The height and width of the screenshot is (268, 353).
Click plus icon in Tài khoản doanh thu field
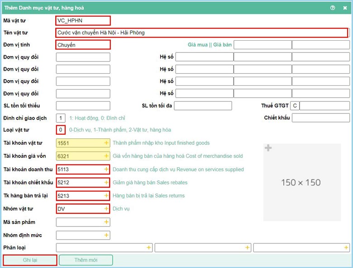[x=107, y=169]
